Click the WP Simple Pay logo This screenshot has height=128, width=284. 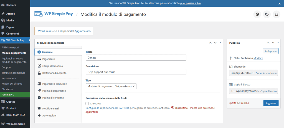tap(54, 14)
